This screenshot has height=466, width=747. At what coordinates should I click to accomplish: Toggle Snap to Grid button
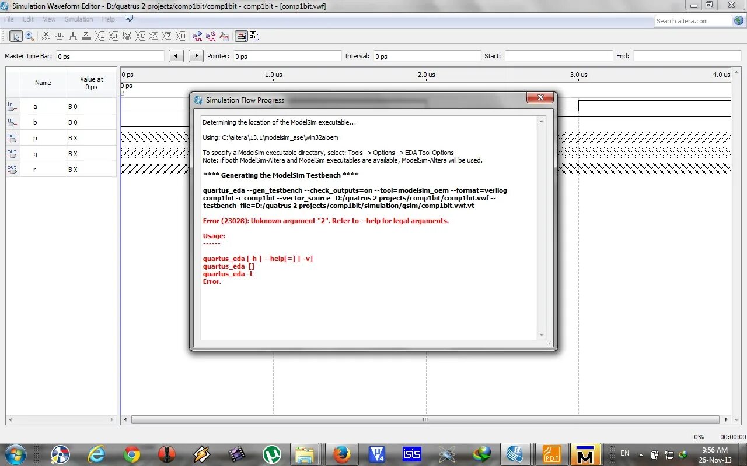pyautogui.click(x=241, y=36)
